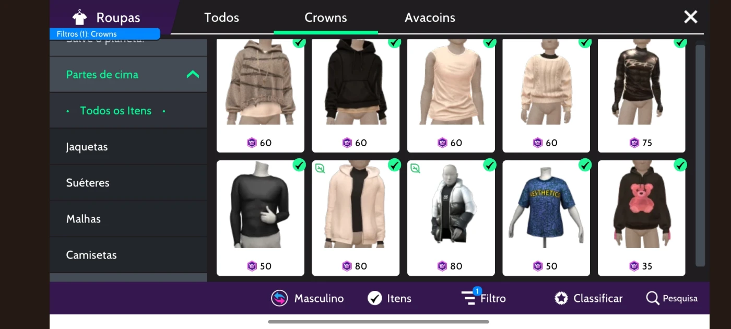Click the Masculino gender swap icon
This screenshot has height=329, width=731.
pyautogui.click(x=279, y=298)
